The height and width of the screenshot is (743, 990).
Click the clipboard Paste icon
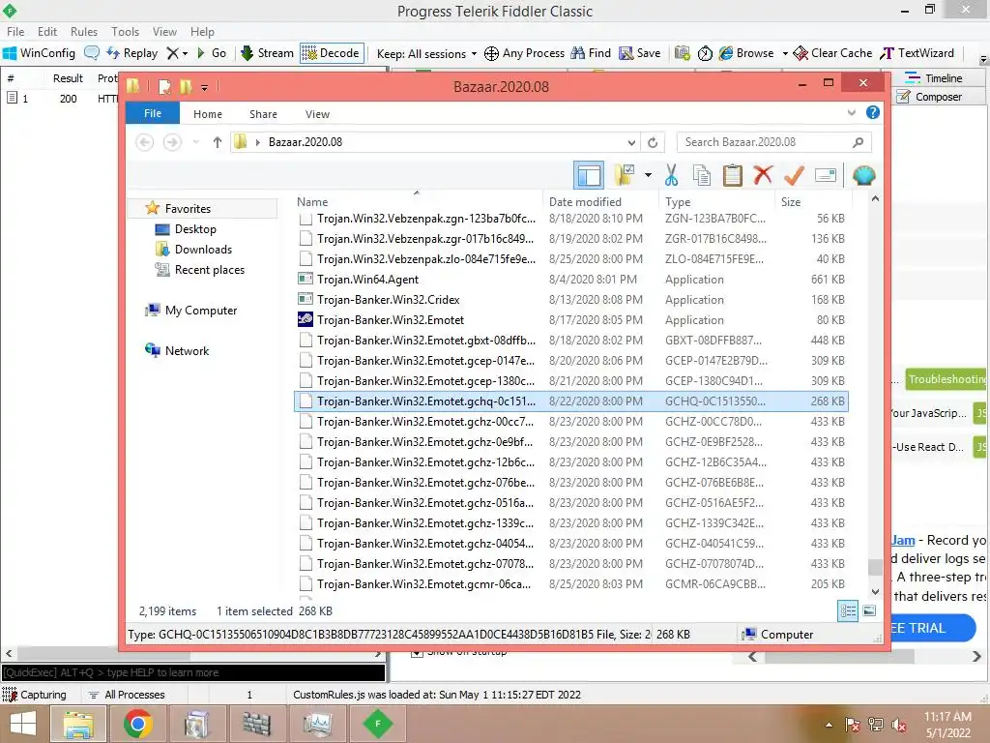pos(732,175)
